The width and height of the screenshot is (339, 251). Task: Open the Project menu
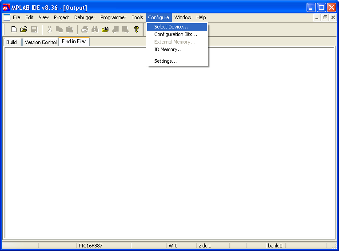[61, 17]
